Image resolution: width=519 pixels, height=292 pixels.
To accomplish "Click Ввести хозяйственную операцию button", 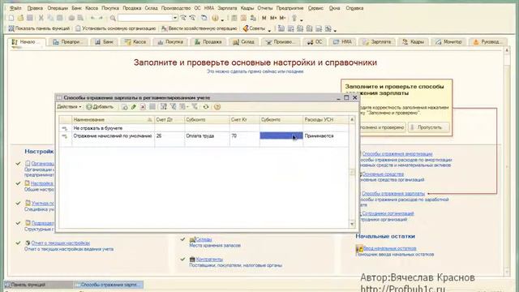I will pos(199,28).
